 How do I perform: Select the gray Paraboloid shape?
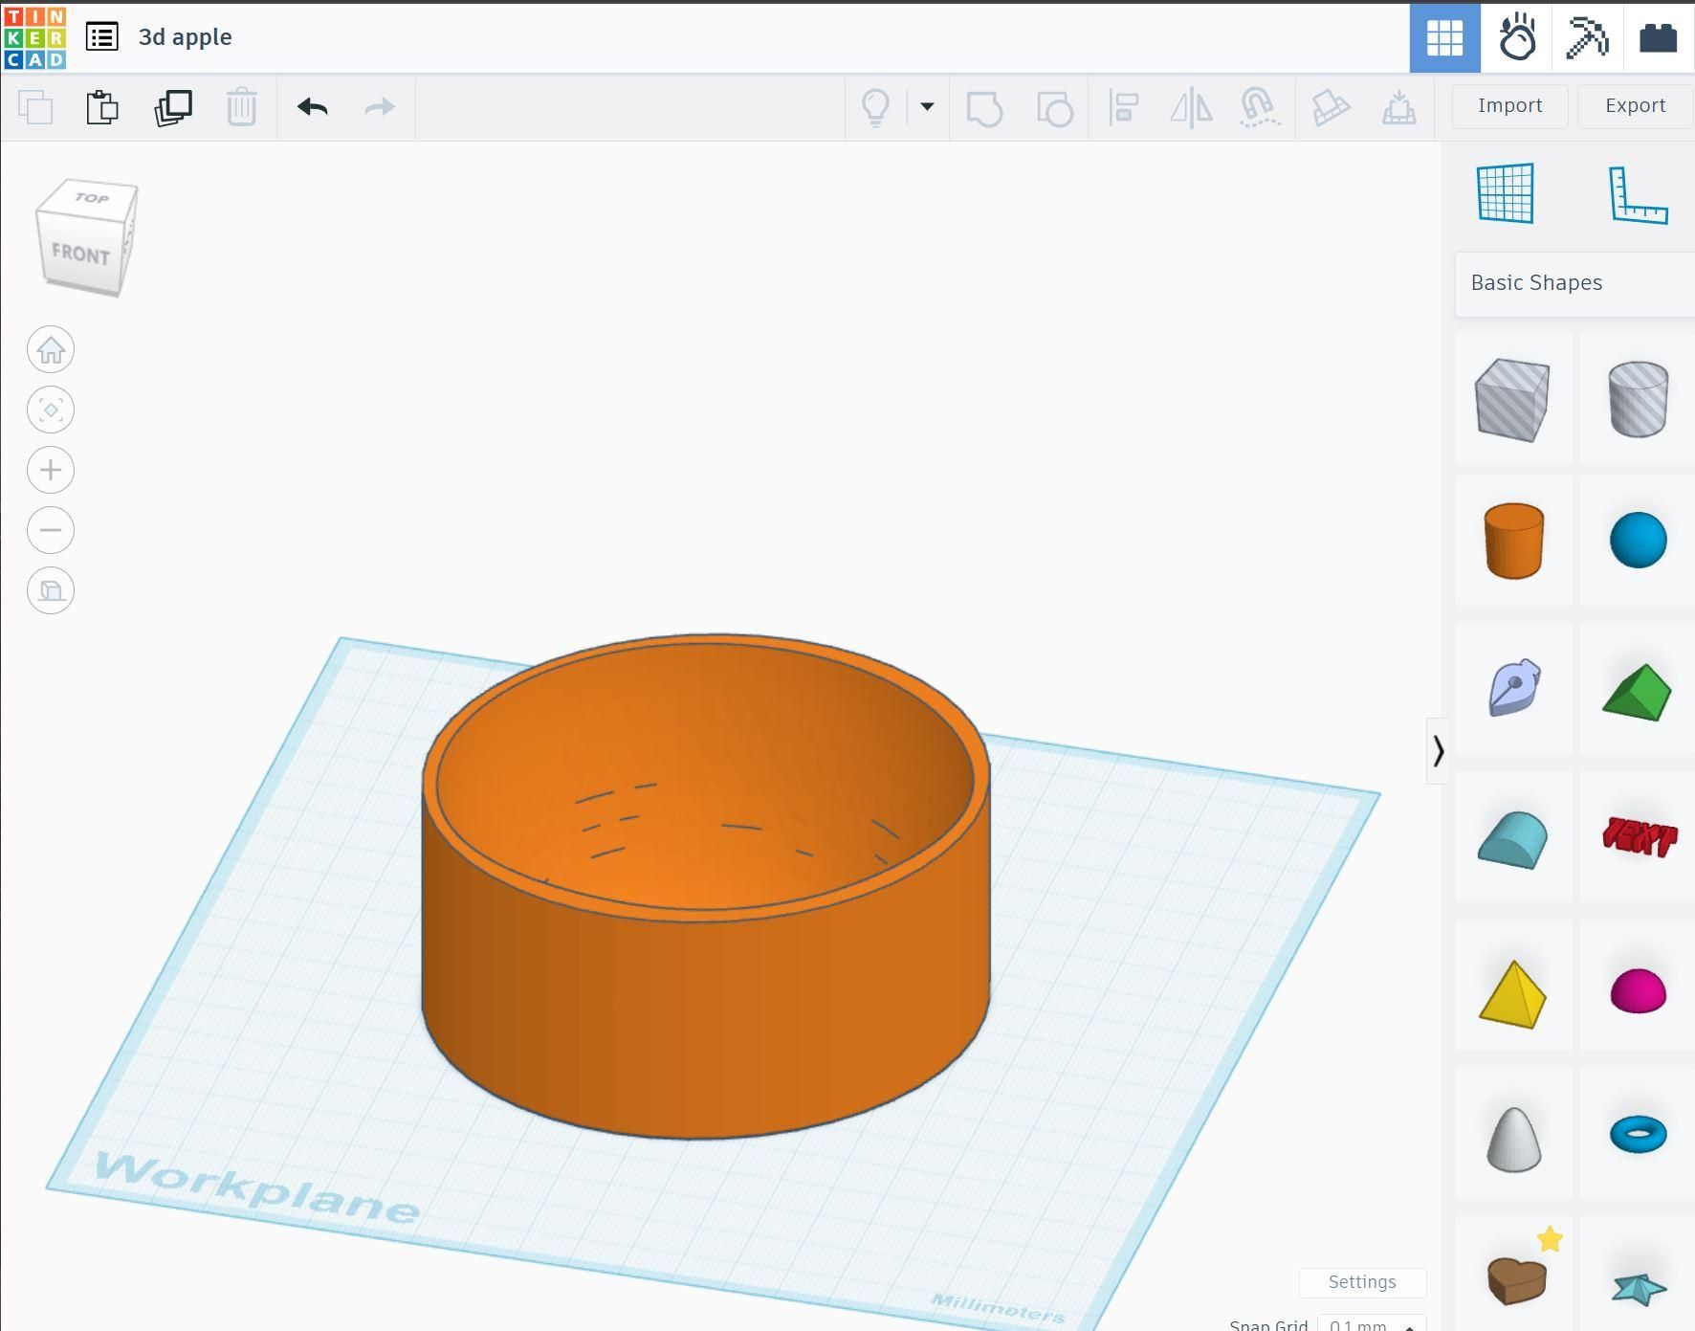coord(1513,1139)
